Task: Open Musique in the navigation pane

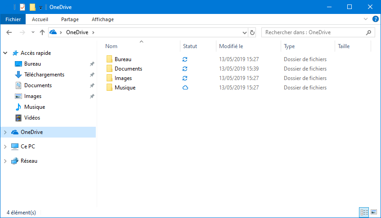Action: point(35,107)
